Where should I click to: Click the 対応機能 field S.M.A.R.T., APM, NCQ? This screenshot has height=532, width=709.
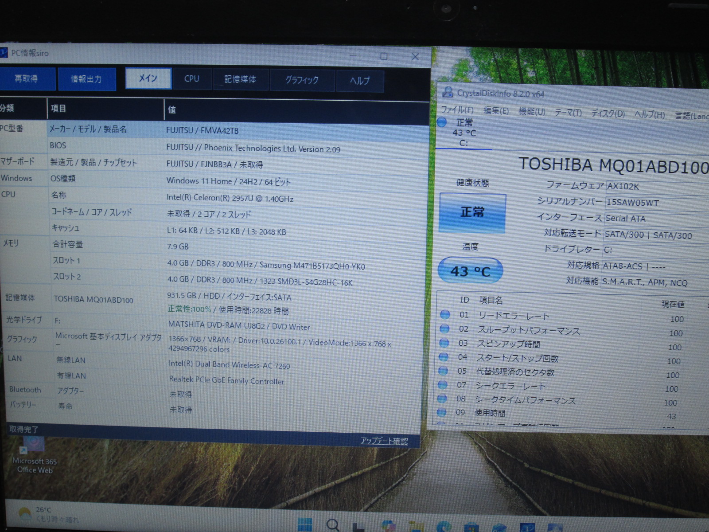(x=654, y=282)
